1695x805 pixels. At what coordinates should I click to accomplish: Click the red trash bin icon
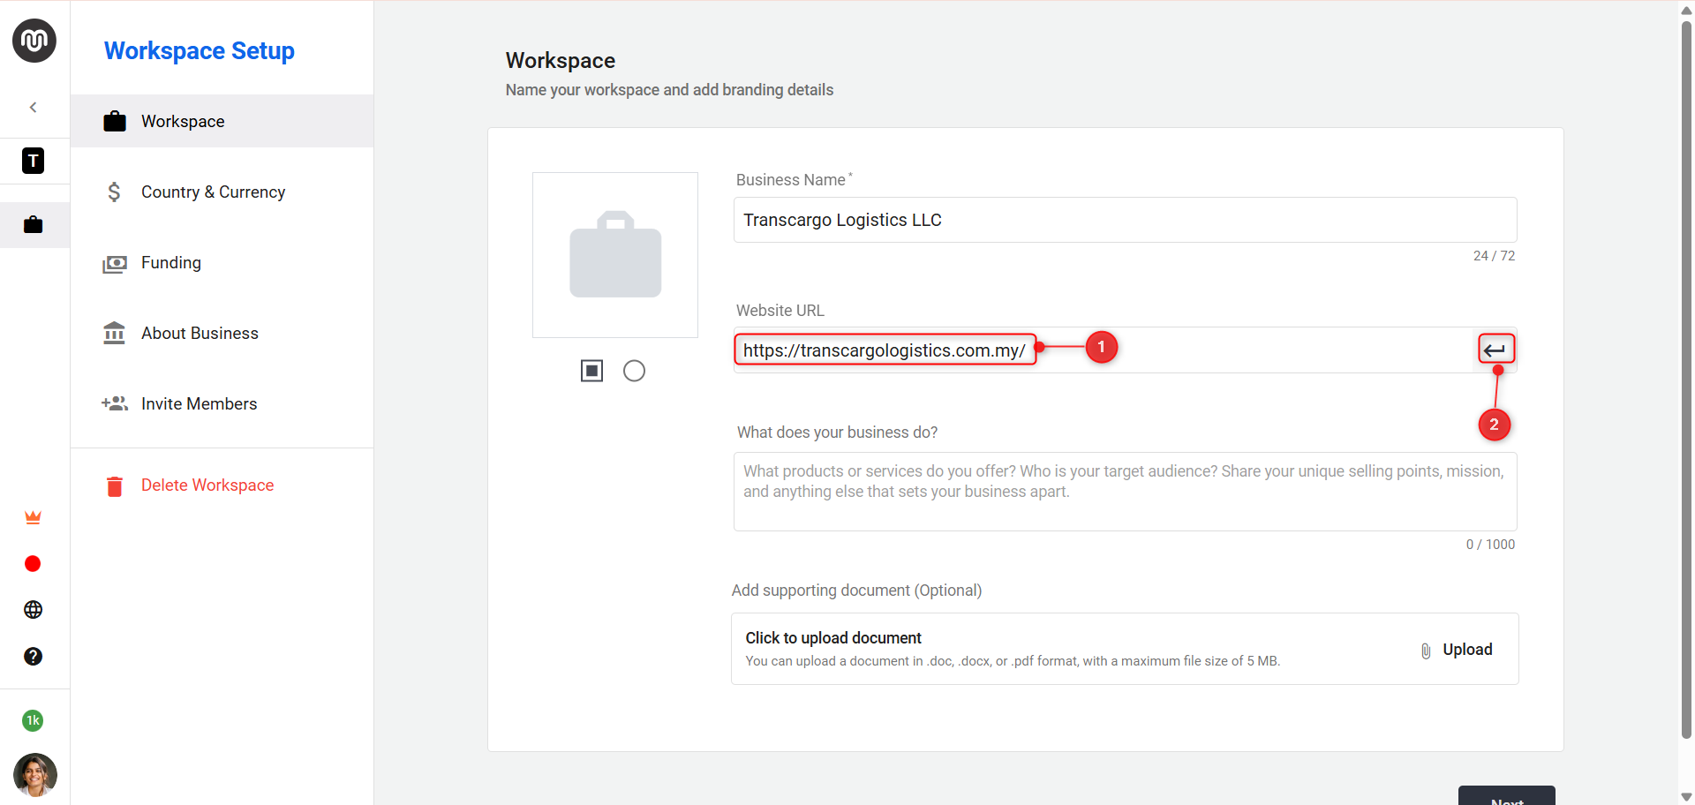point(115,486)
